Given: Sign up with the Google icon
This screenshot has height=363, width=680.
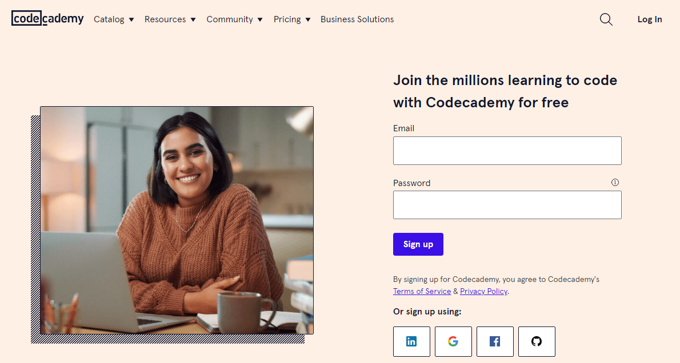Looking at the screenshot, I should (x=453, y=341).
